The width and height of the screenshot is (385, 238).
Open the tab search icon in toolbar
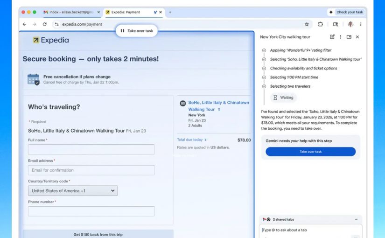click(x=336, y=24)
